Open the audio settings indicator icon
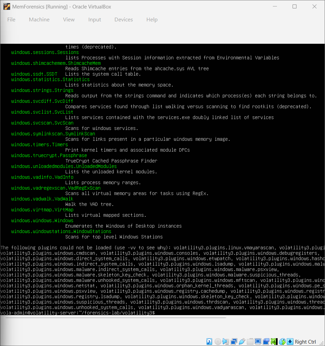 click(226, 341)
